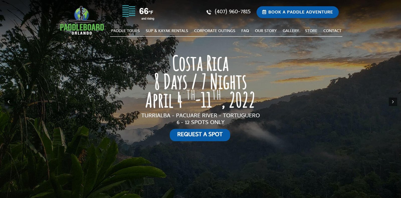
Task: Click the 'and rising' weather text
Action: point(148,19)
